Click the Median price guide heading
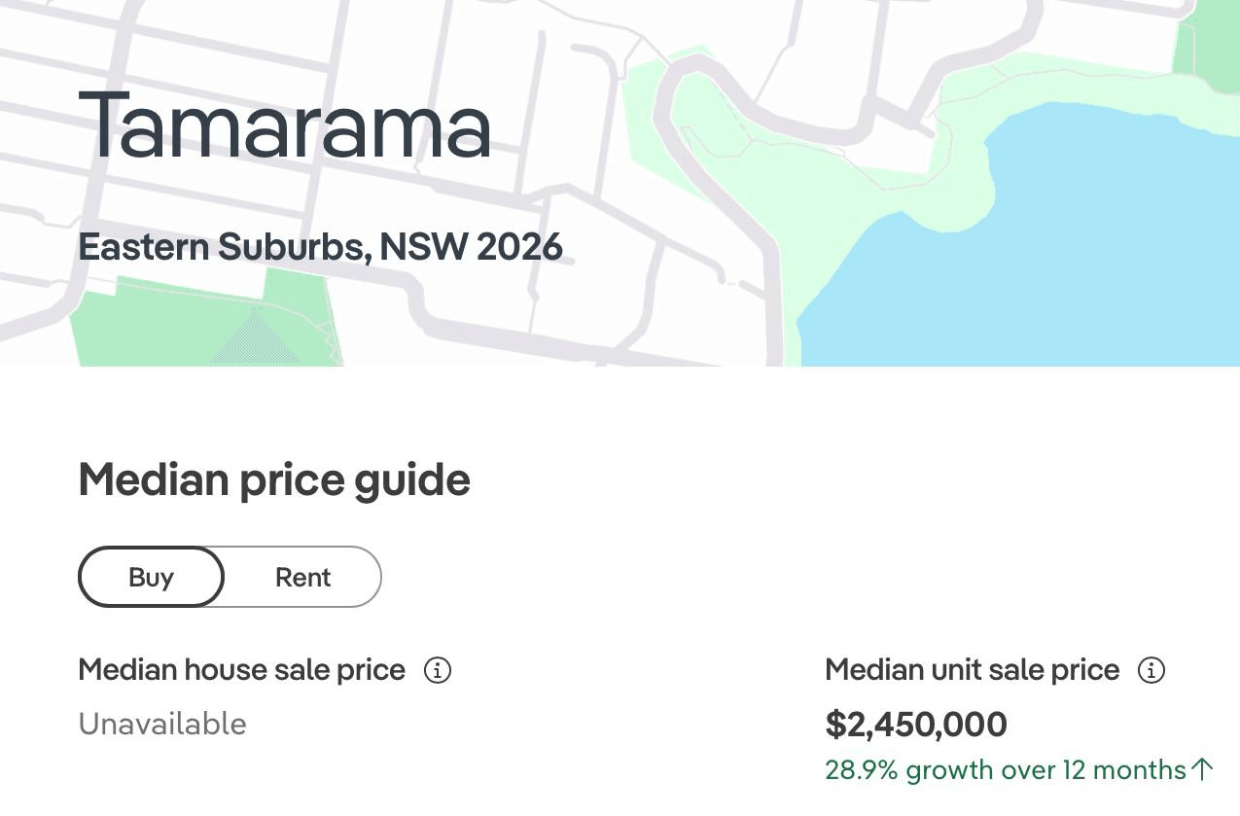Viewport: 1240px width, 816px height. tap(274, 480)
